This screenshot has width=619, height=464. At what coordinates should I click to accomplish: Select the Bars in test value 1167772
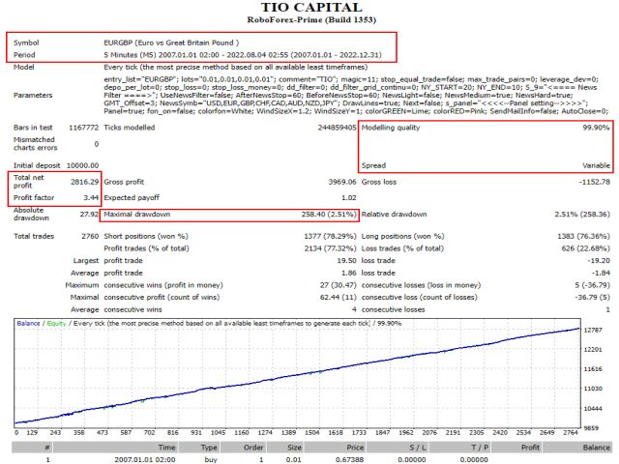coord(84,128)
